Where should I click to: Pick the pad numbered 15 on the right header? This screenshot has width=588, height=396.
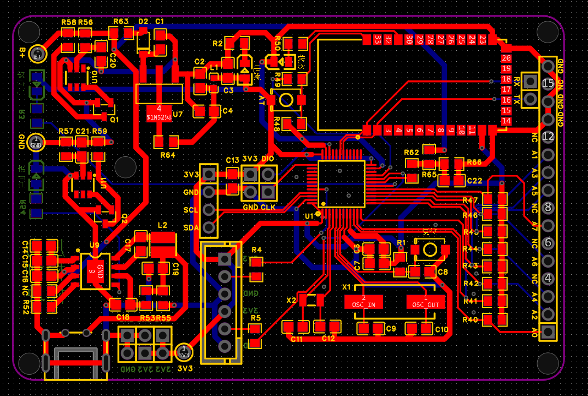click(548, 84)
